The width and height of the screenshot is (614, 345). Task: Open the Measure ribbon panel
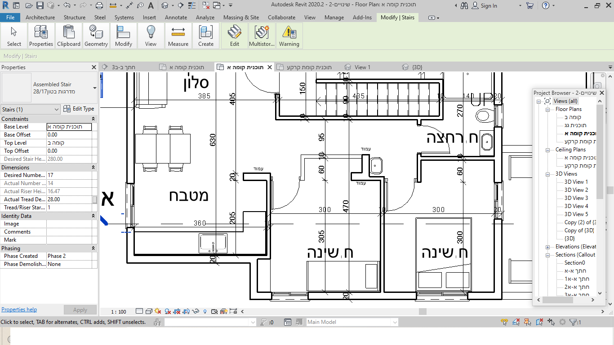coord(178,35)
